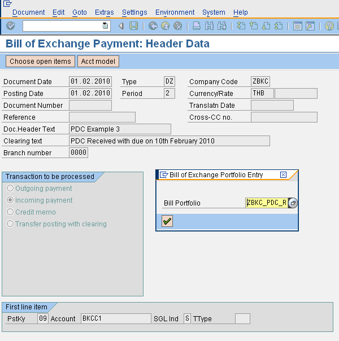Screen dimensions: 339x341
Task: Confirm portfolio entry with green checkmark button
Action: (167, 221)
